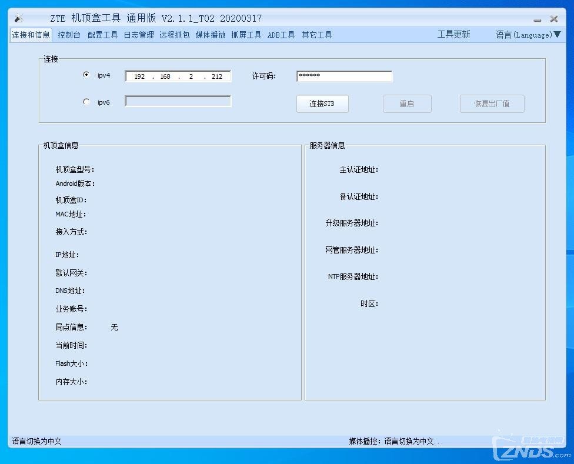574x464 pixels.
Task: Click the third IPv4 octet 2
Action: point(191,76)
